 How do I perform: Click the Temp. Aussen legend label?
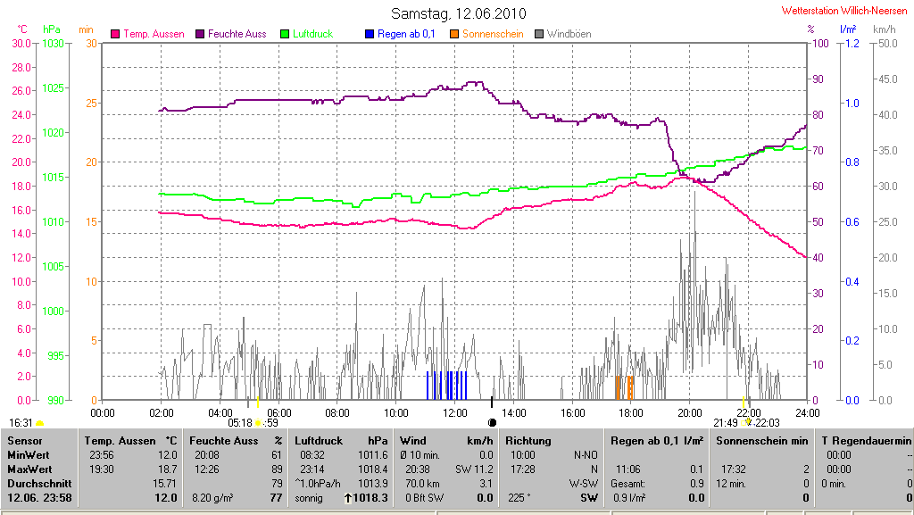pos(154,34)
